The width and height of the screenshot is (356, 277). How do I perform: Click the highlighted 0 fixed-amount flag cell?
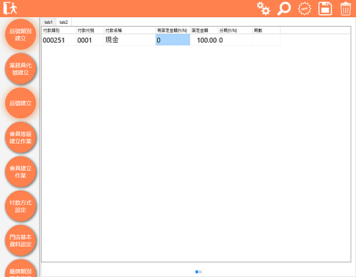point(173,40)
